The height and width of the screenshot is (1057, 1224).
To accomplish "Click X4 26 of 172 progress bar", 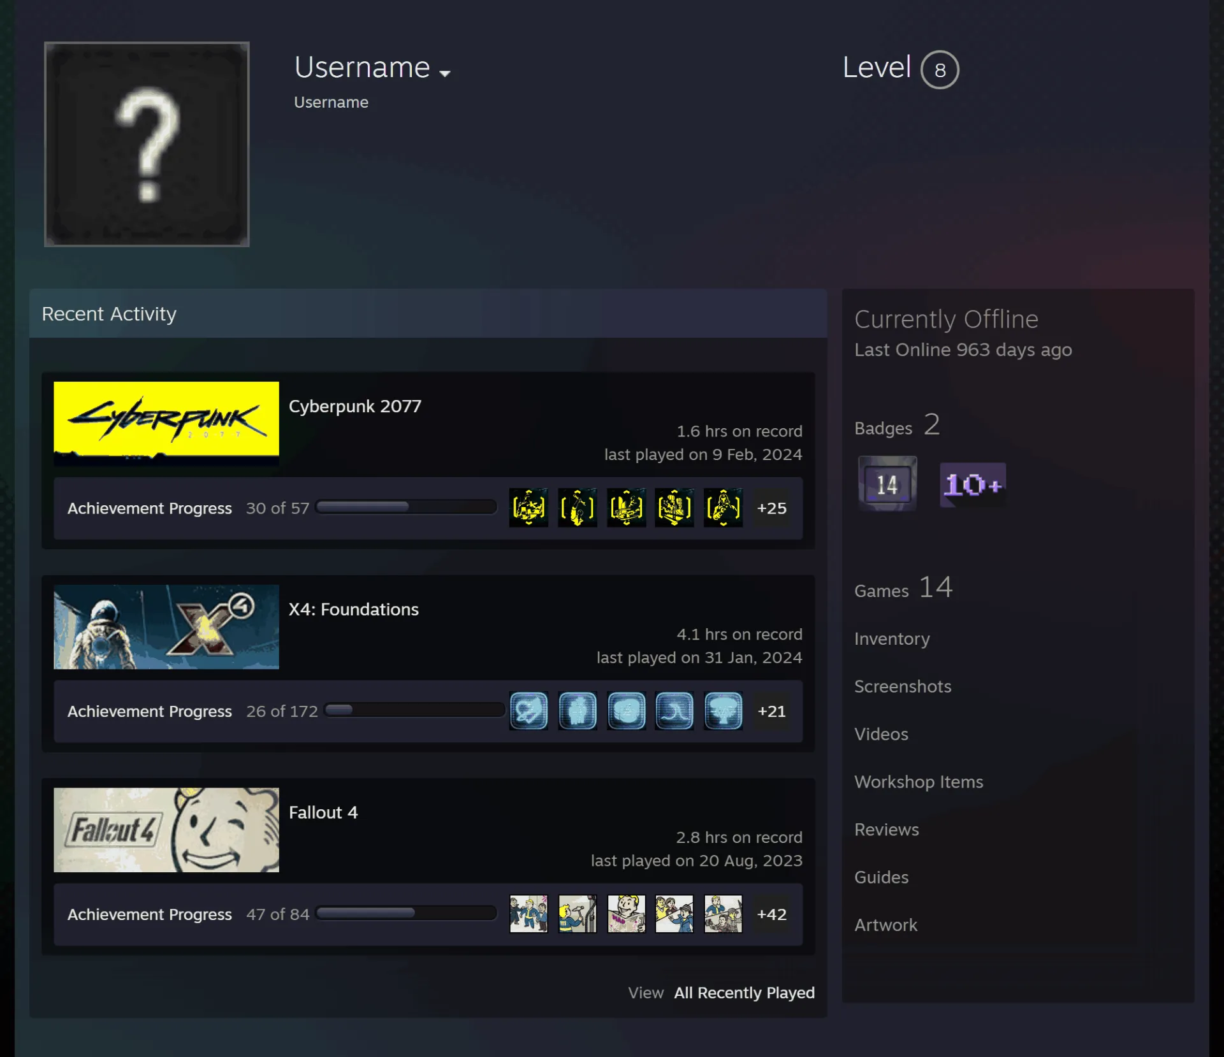I will click(x=414, y=710).
